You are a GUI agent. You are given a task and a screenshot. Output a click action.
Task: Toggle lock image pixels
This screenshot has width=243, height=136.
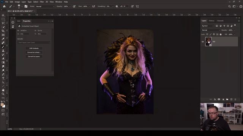pyautogui.click(x=210, y=34)
